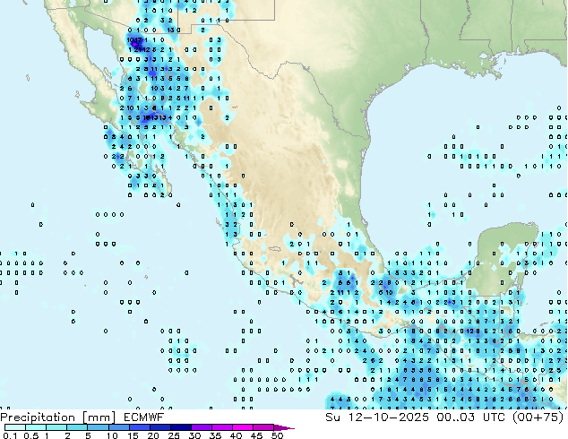Click the 0.5–1 mm legend color swatch
Screen dimensions: 568x439
coord(36,427)
